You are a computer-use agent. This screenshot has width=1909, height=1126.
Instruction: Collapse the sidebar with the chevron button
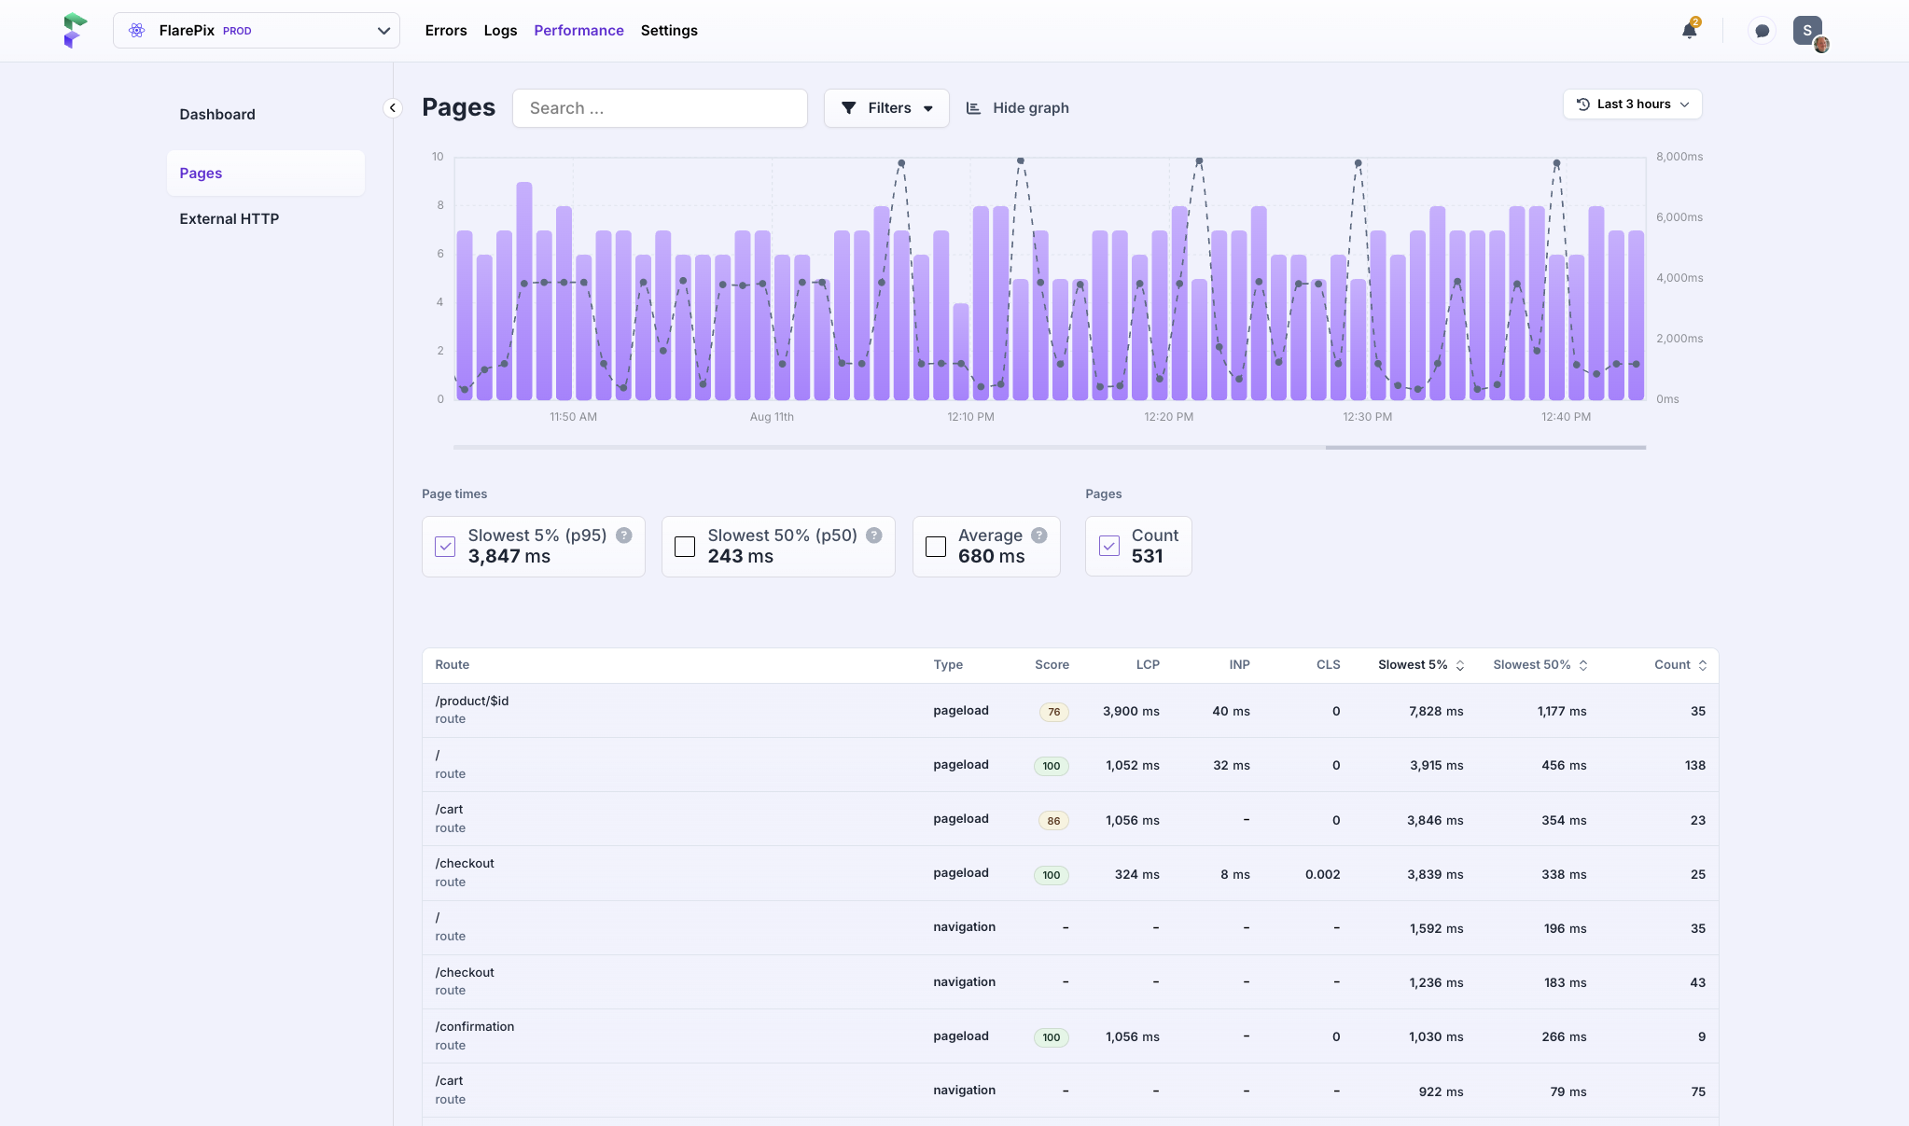click(393, 108)
